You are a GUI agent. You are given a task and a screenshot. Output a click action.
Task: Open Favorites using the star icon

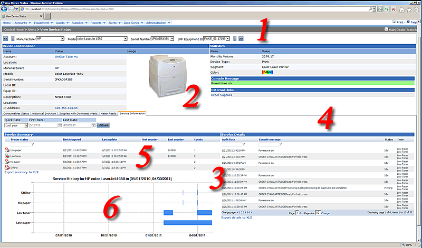409,9
